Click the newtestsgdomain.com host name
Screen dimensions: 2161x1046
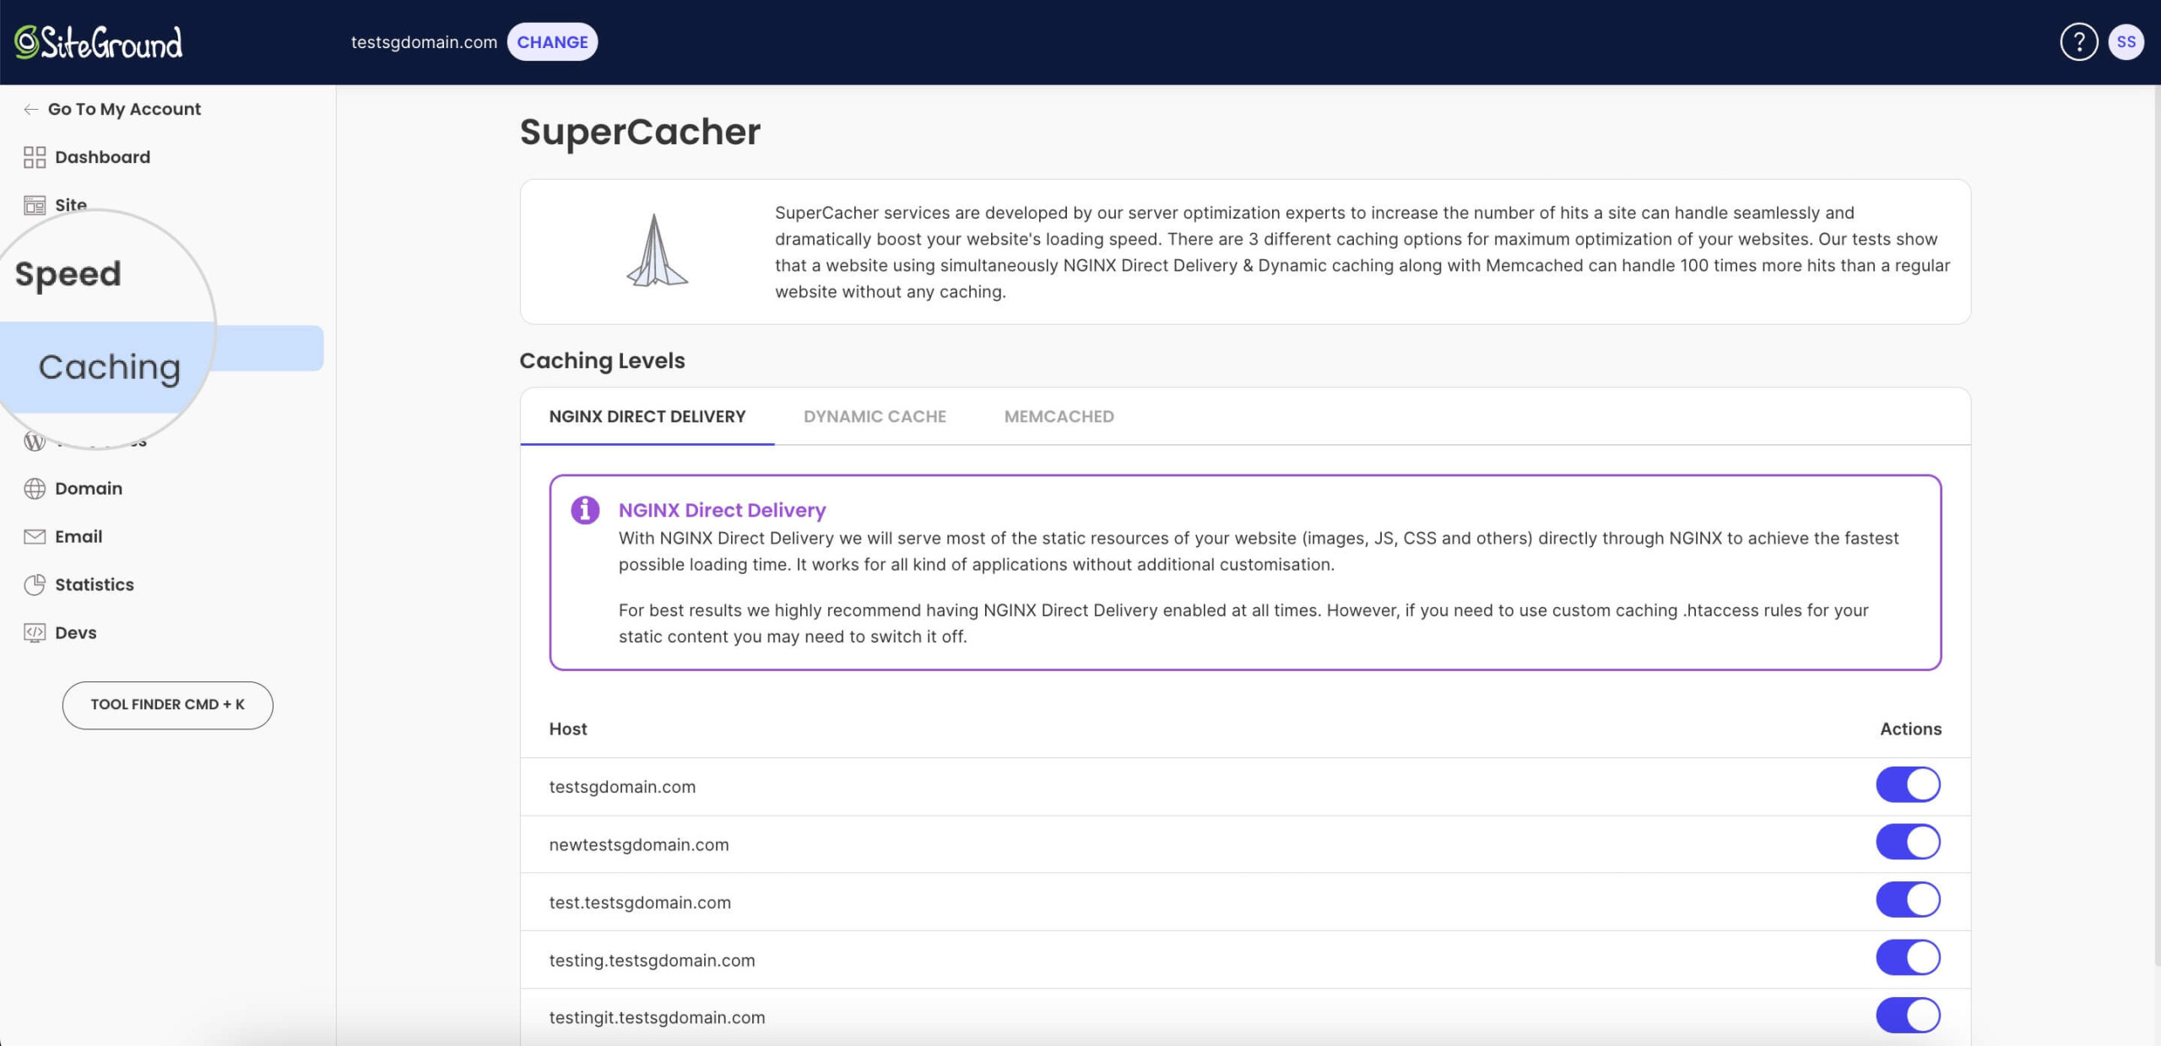[x=639, y=844]
